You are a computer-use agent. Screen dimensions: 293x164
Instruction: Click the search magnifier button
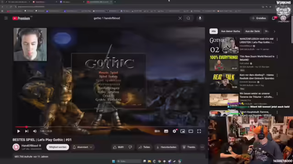[188, 18]
